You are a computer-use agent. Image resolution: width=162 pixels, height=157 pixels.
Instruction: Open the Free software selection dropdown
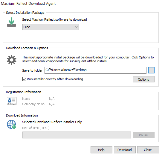pos(51,27)
